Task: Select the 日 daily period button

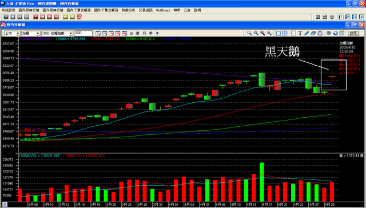Action: tap(131, 33)
